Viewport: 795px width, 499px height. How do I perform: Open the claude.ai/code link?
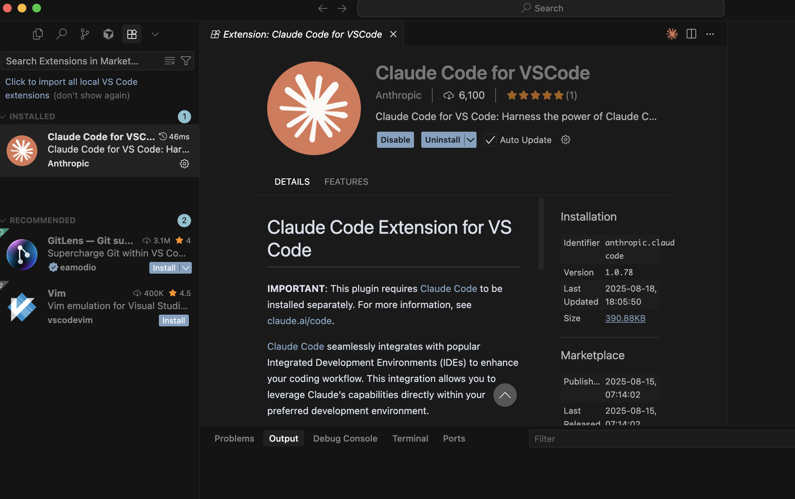click(299, 321)
